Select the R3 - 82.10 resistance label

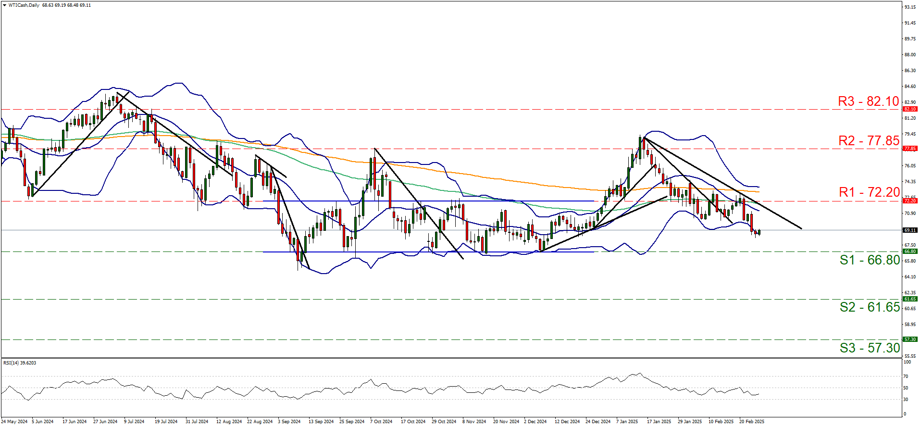(x=868, y=101)
